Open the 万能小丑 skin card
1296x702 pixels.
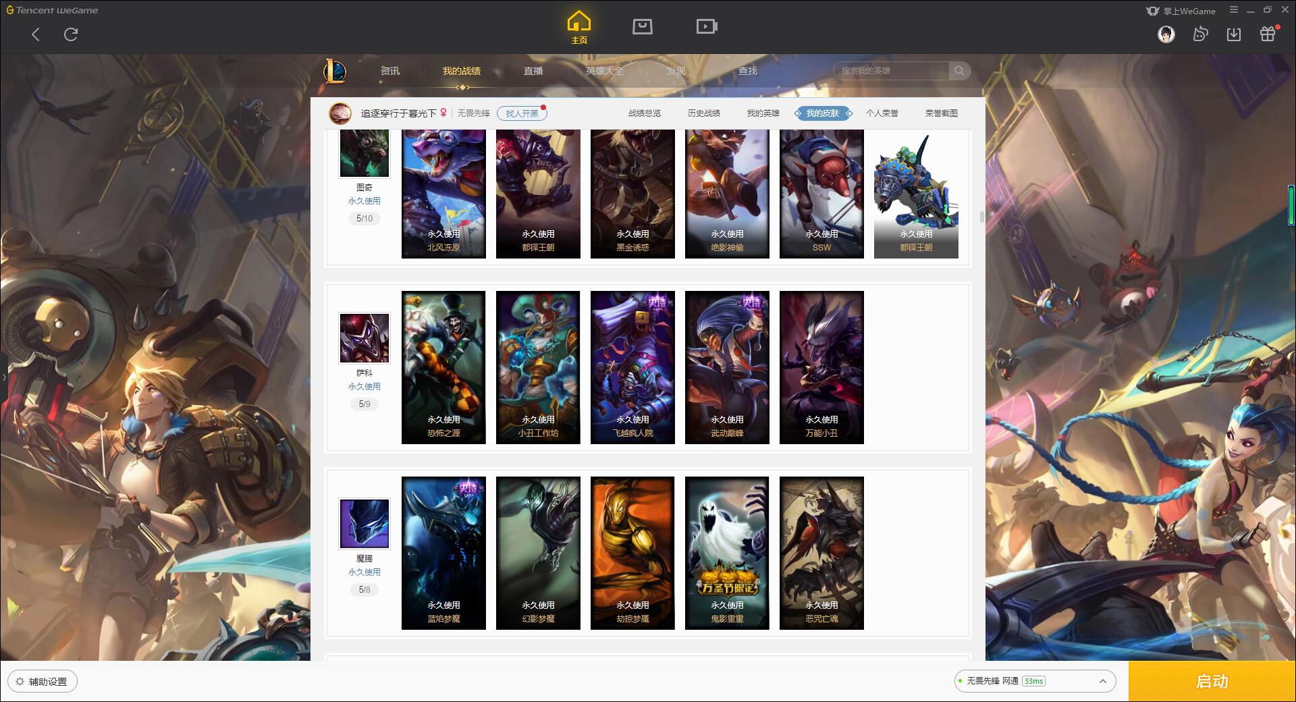tap(821, 367)
